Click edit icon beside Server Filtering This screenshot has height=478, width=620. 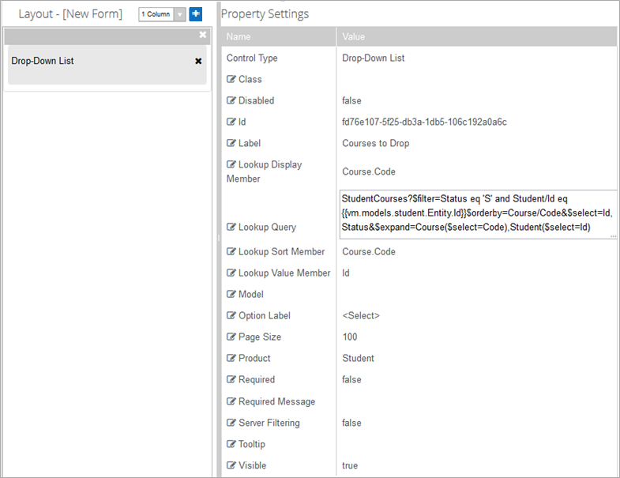(x=231, y=423)
